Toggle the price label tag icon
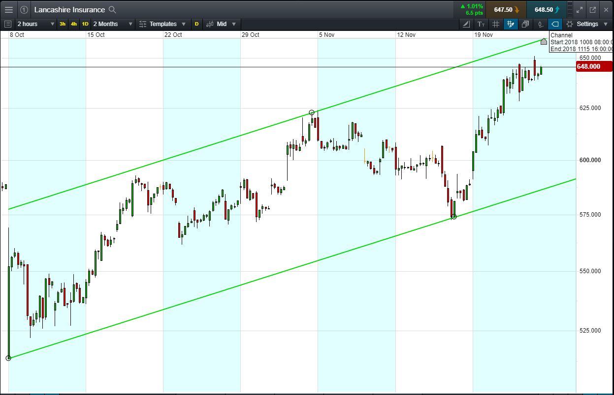The image size is (614, 395). point(555,24)
